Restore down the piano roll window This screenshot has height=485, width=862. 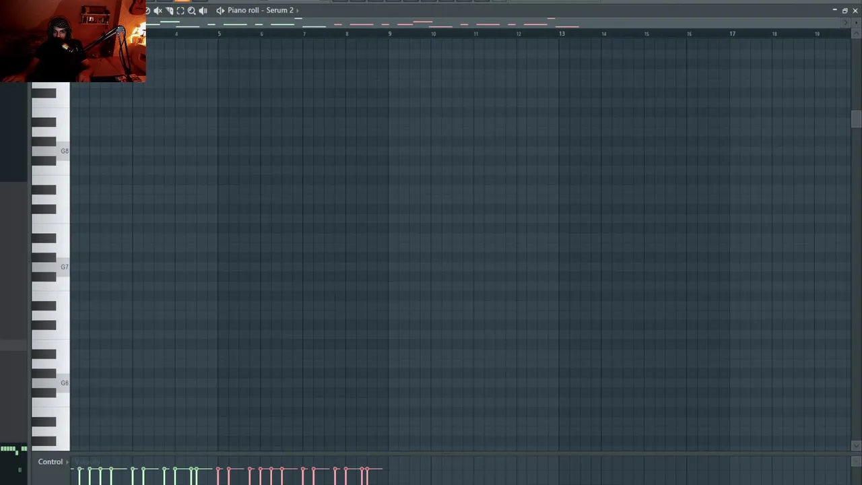tap(845, 10)
